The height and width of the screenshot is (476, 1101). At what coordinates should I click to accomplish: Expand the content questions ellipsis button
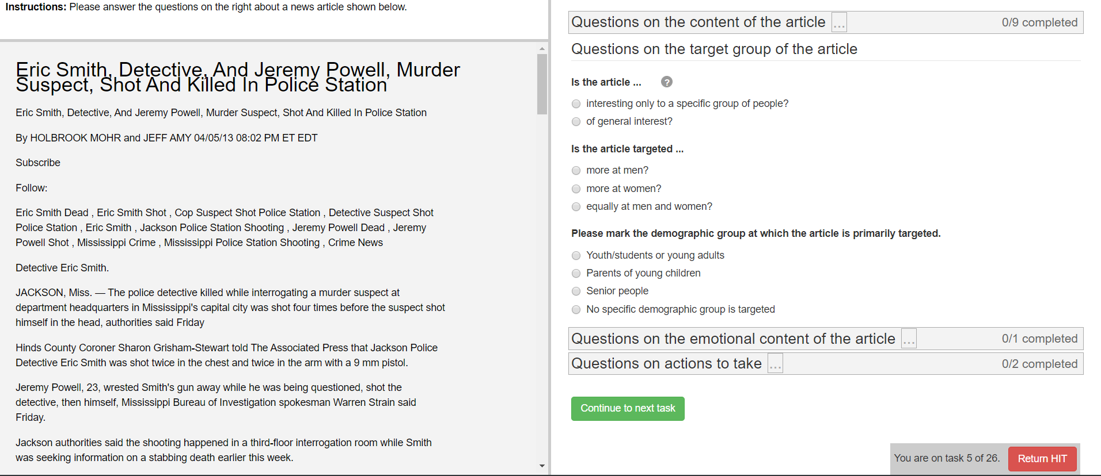(839, 23)
